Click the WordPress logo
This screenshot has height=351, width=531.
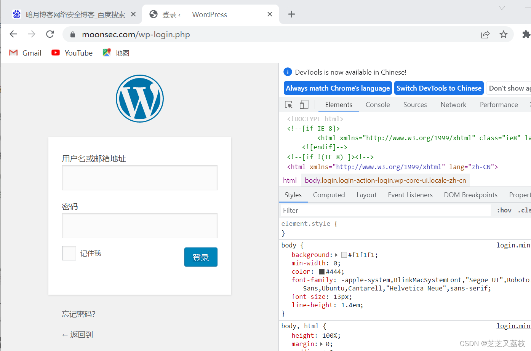tap(140, 99)
